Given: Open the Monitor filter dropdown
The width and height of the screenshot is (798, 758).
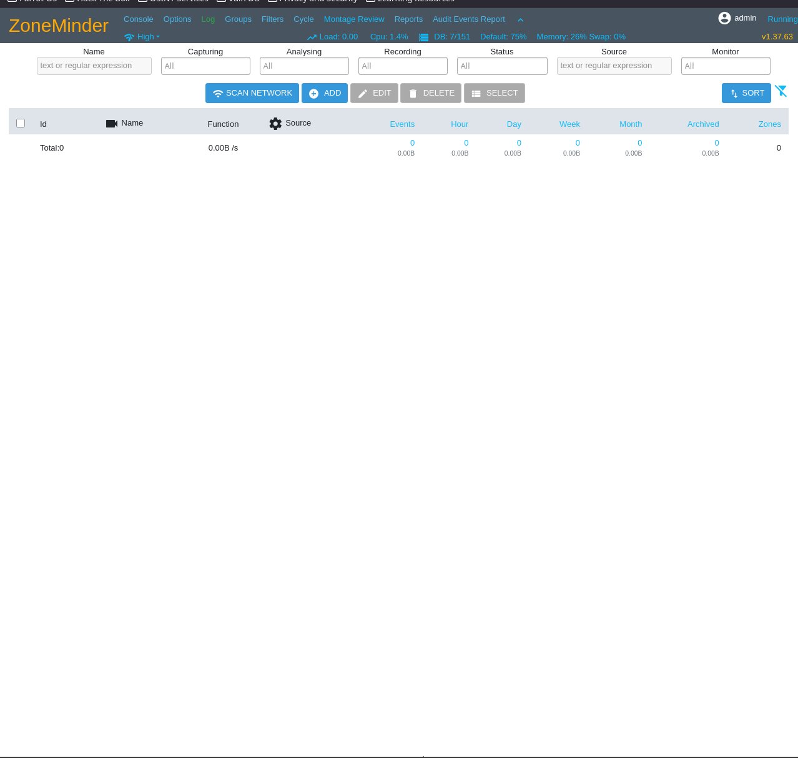Looking at the screenshot, I should pos(726,66).
